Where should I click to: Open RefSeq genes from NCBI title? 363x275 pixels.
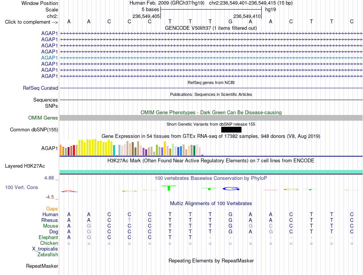211,82
